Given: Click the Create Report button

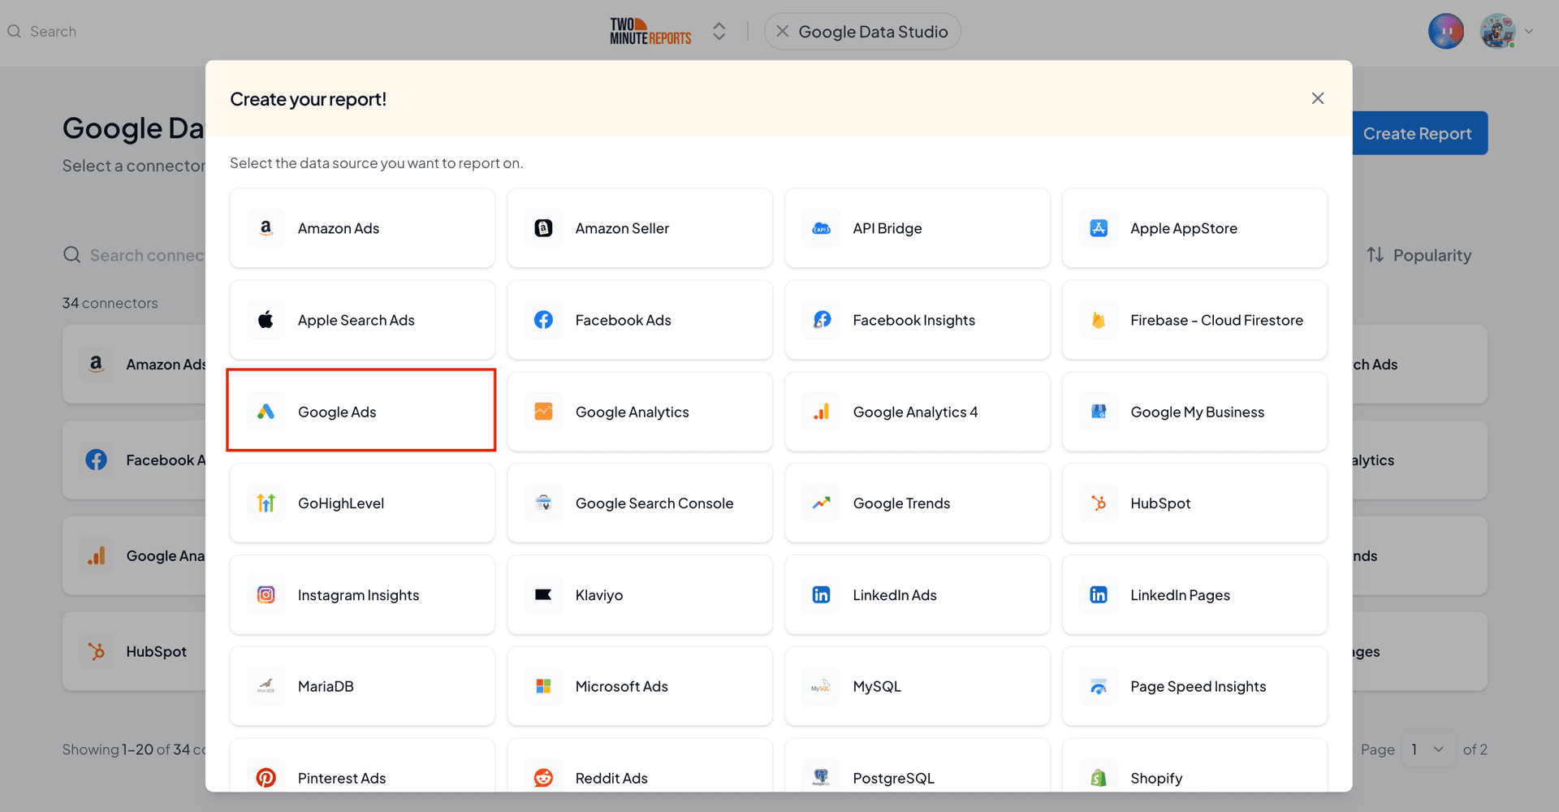Looking at the screenshot, I should 1419,133.
